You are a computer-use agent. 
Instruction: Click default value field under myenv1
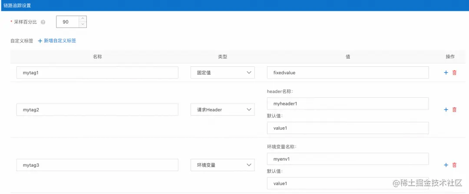tap(348, 183)
